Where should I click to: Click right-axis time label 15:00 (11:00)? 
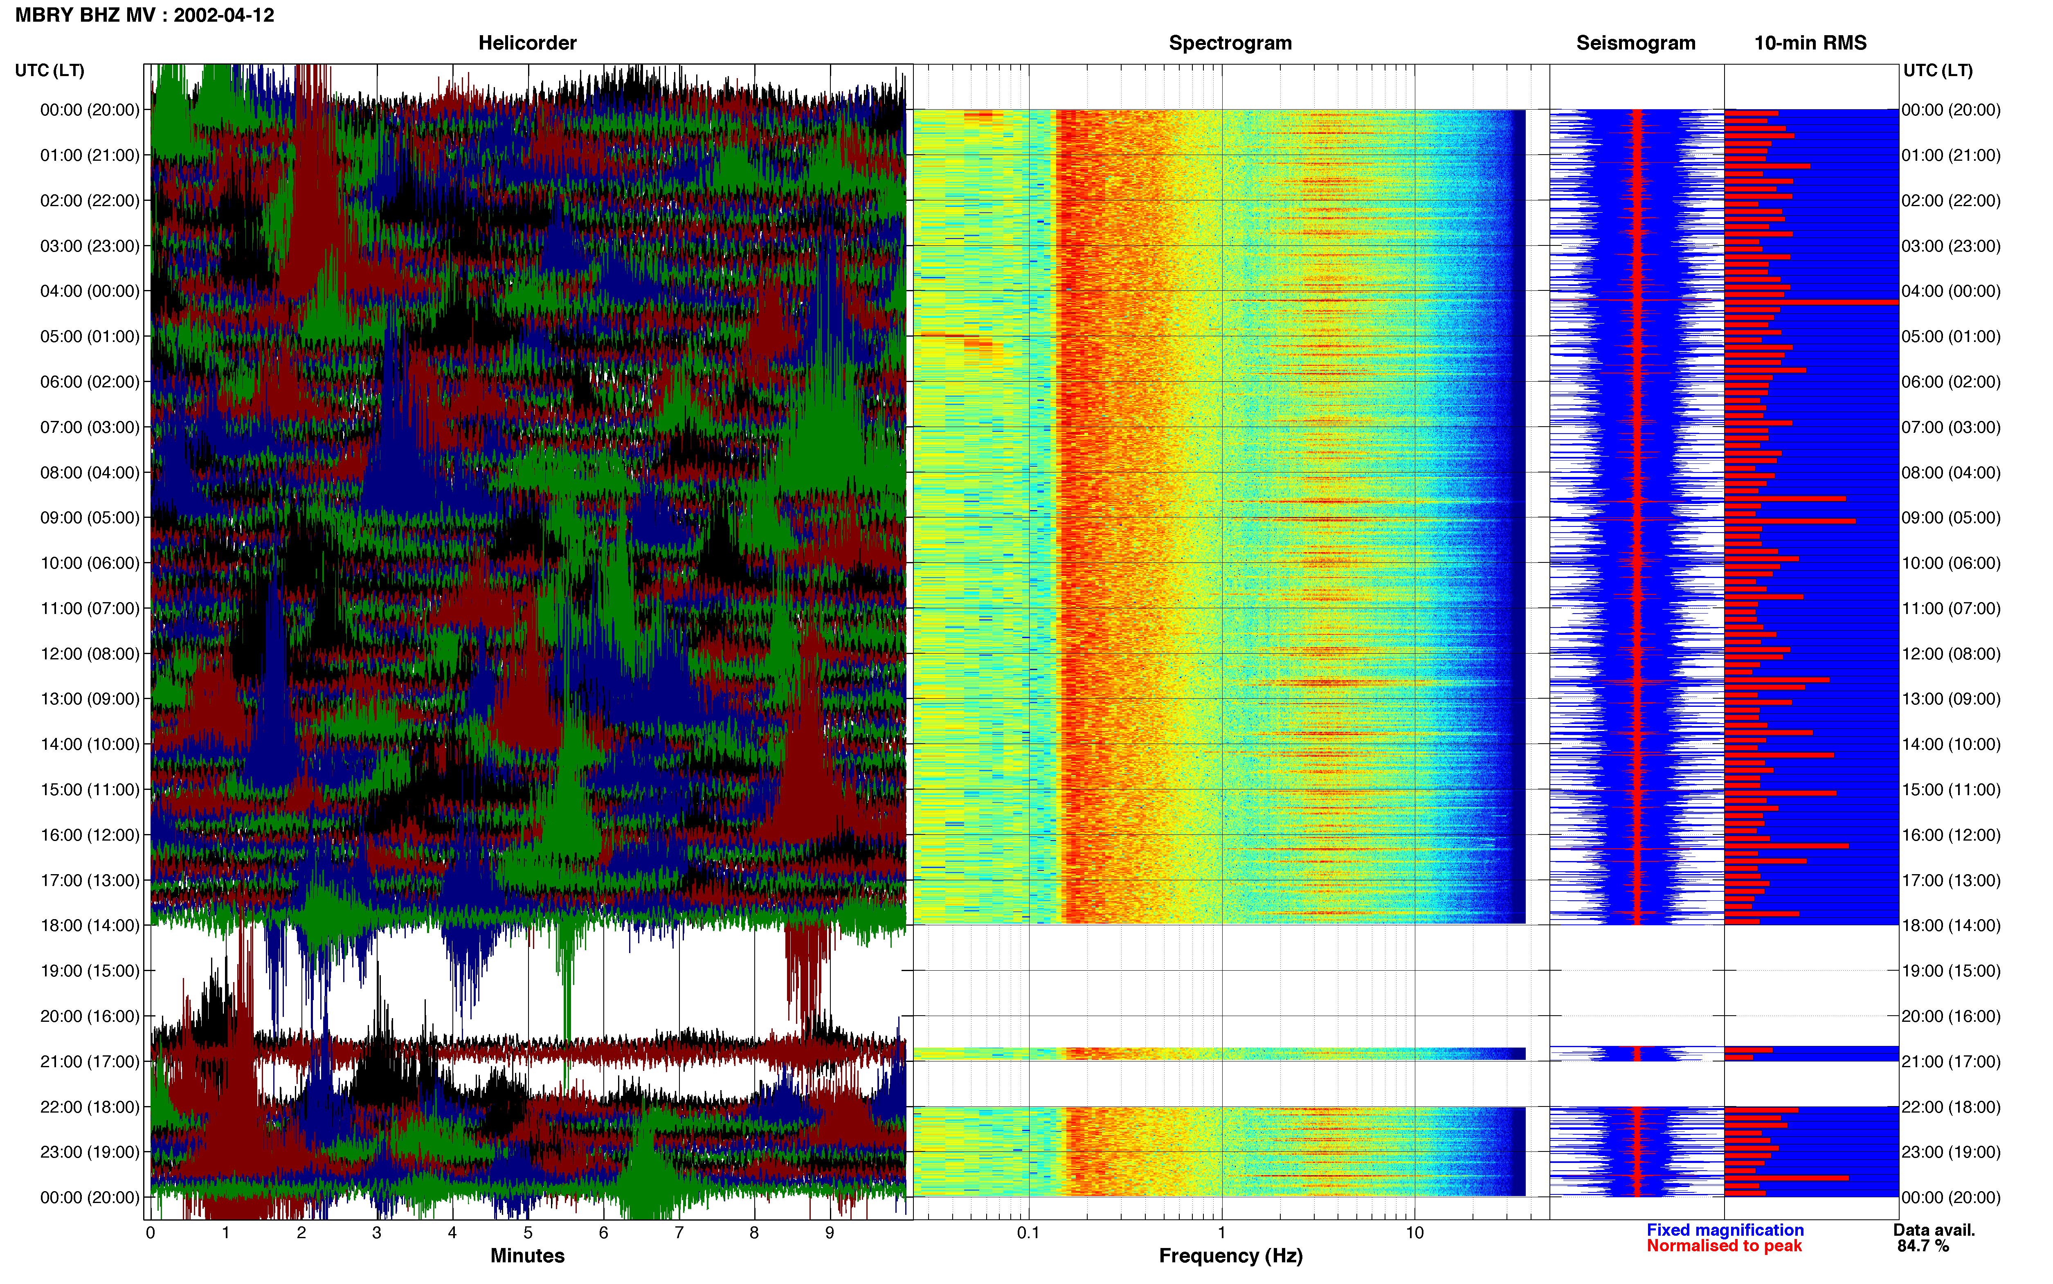point(1951,790)
